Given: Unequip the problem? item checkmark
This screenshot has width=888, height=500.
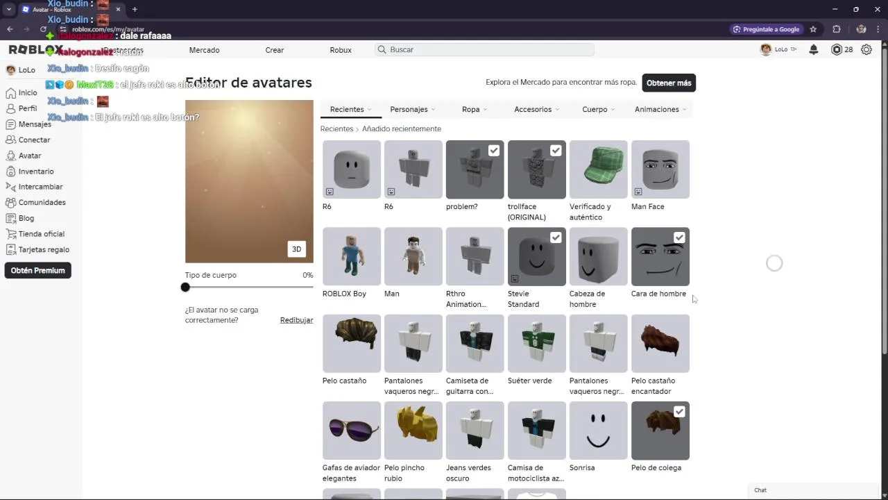Looking at the screenshot, I should coord(493,151).
